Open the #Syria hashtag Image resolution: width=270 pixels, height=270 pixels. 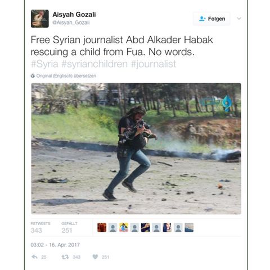point(44,64)
